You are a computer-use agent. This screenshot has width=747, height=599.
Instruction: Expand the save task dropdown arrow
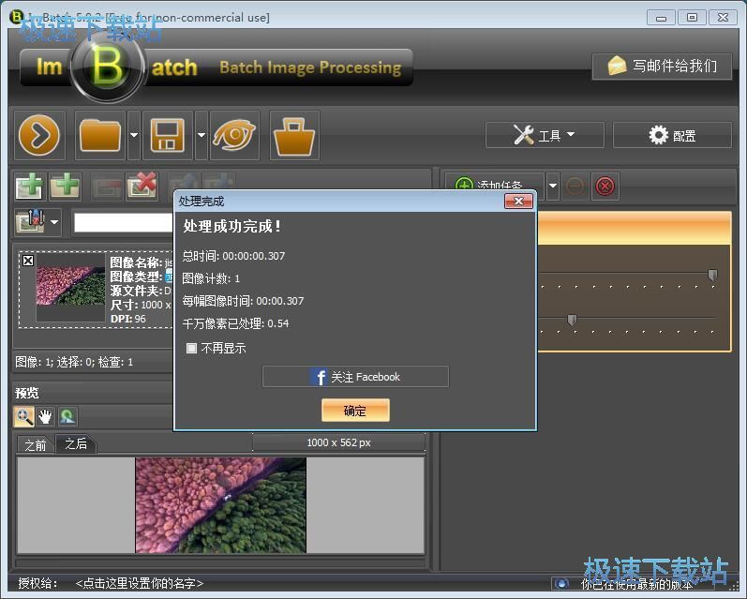pyautogui.click(x=202, y=135)
